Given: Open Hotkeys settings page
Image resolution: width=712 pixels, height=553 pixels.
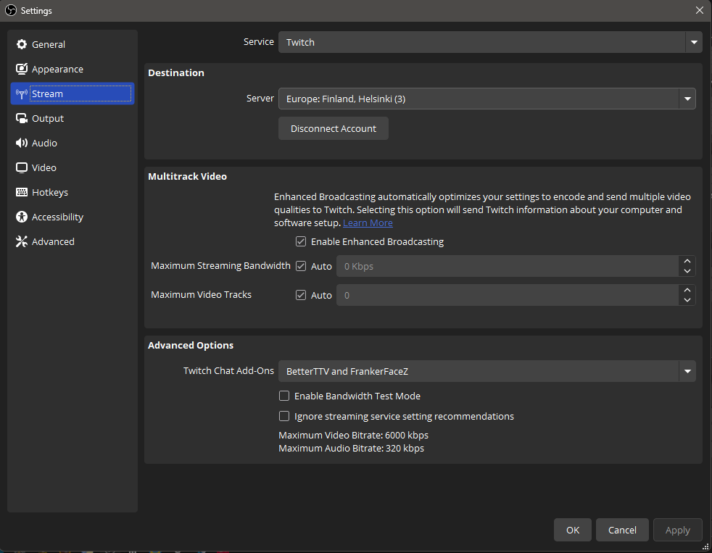Looking at the screenshot, I should 73,193.
